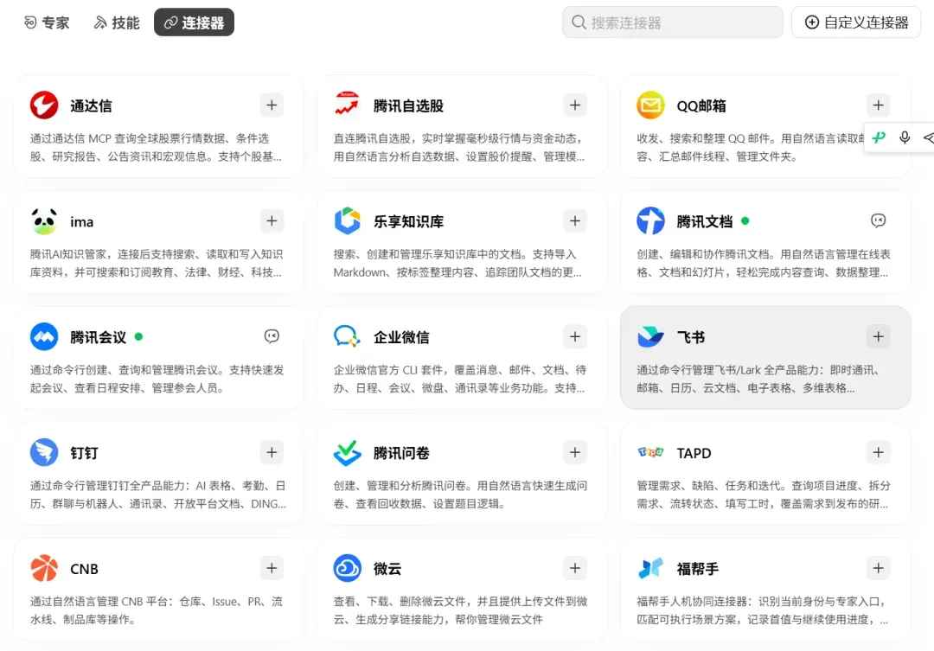Click the 腾讯会议 blue round logo
Viewport: 934px width, 651px height.
[x=44, y=336]
